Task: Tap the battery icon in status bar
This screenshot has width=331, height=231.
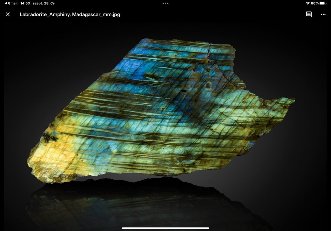Action: click(x=323, y=3)
